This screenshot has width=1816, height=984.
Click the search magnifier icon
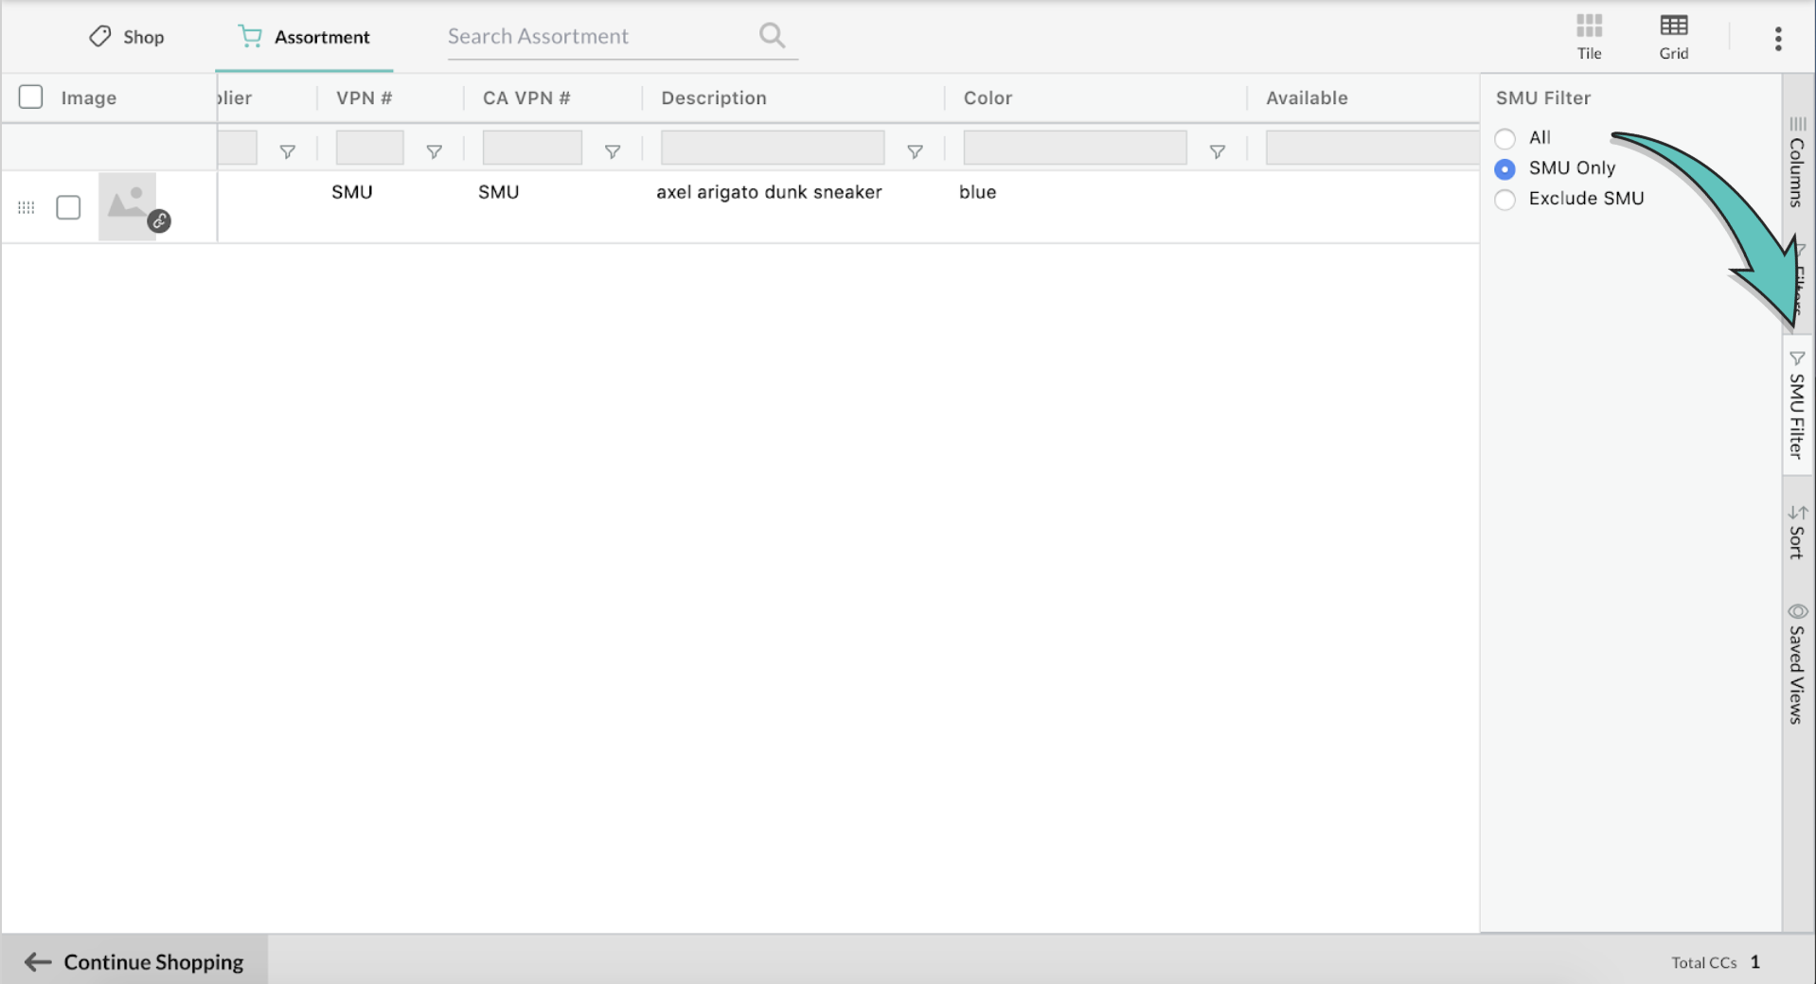772,36
